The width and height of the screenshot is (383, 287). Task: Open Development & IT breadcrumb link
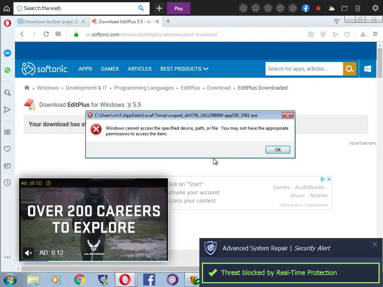pyautogui.click(x=86, y=88)
